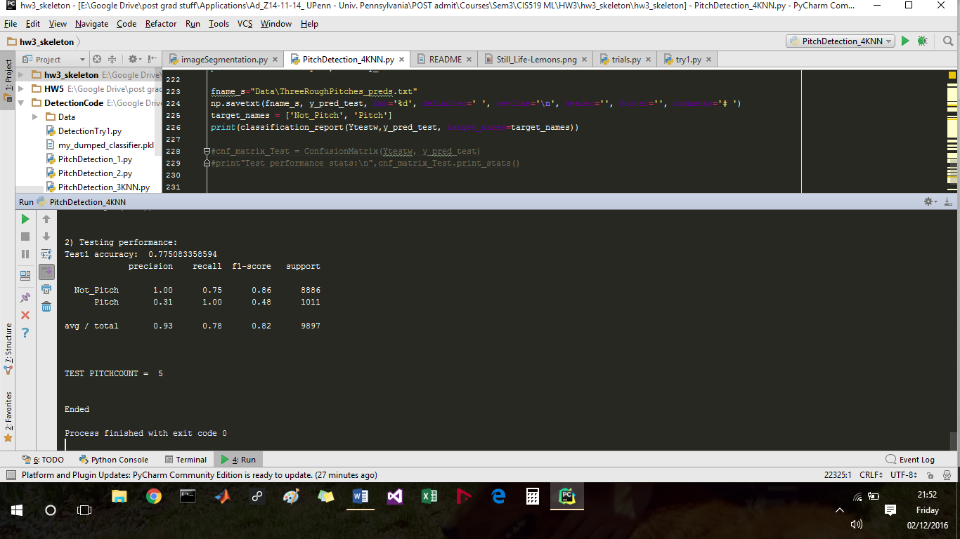The image size is (960, 539).
Task: Open VCS menu
Action: pyautogui.click(x=245, y=23)
